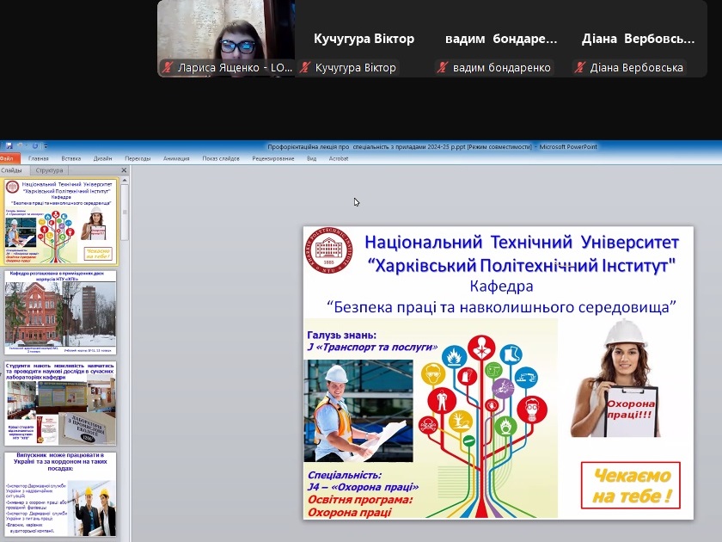
Task: Click the Save icon in PowerPoint's quick access toolbar
Action: (x=9, y=146)
